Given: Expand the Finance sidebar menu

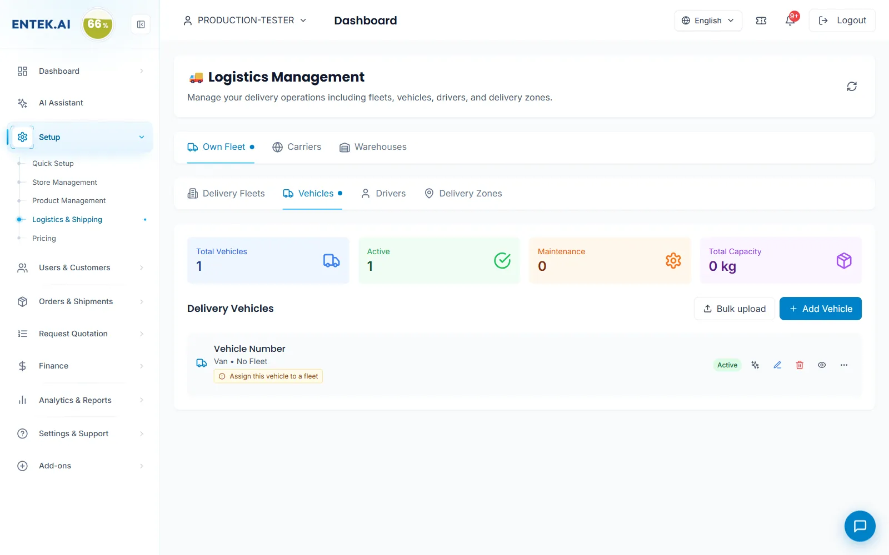Looking at the screenshot, I should (x=80, y=366).
